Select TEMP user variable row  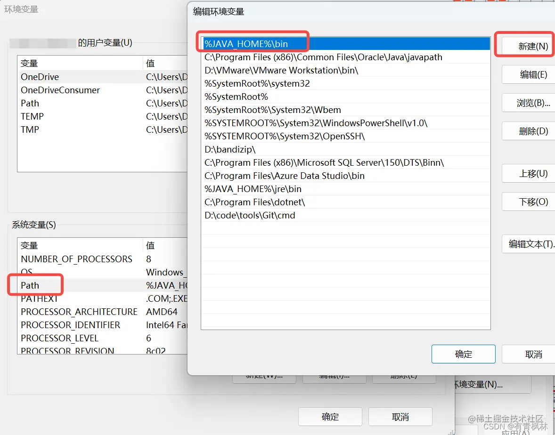click(x=103, y=116)
